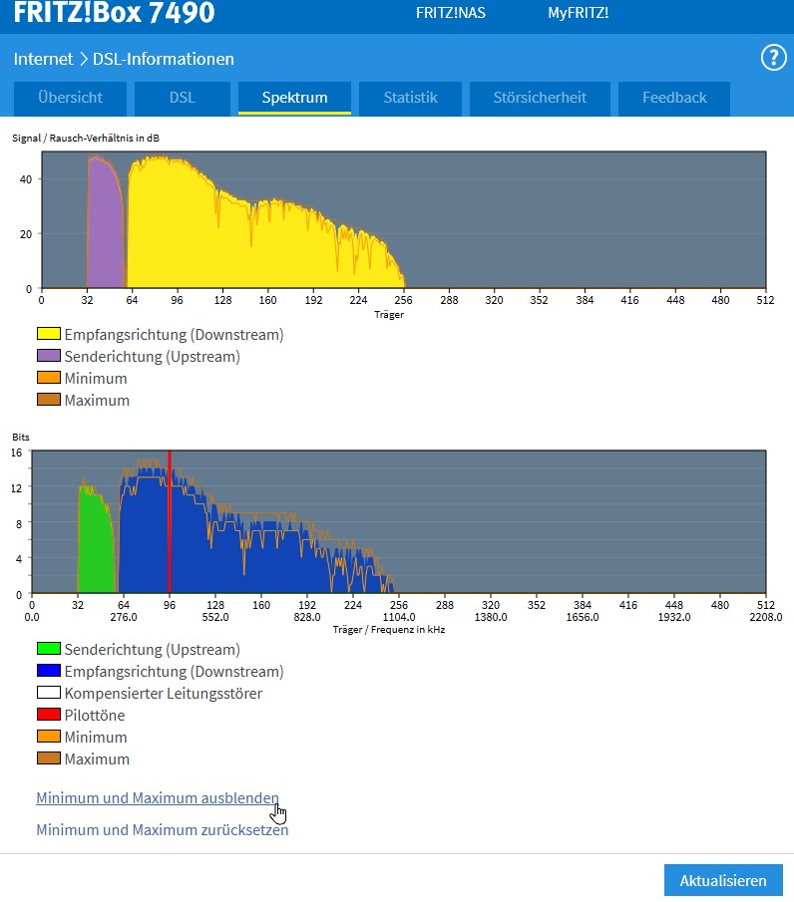The image size is (794, 902).
Task: Select the Spektrum tab
Action: (295, 98)
